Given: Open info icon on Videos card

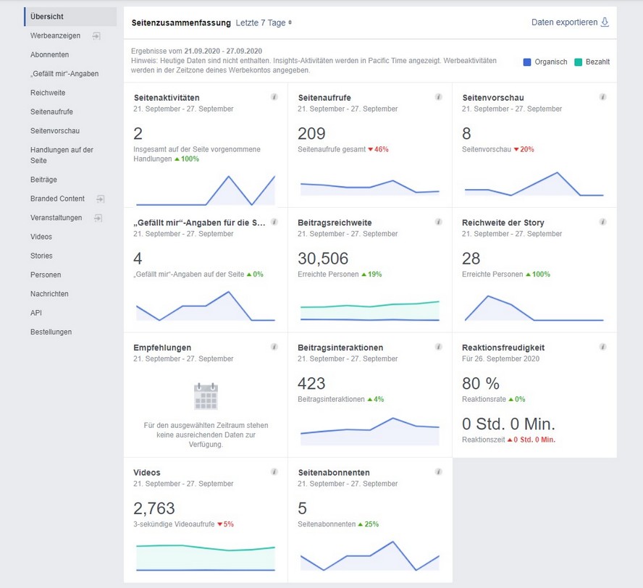Looking at the screenshot, I should pos(274,471).
